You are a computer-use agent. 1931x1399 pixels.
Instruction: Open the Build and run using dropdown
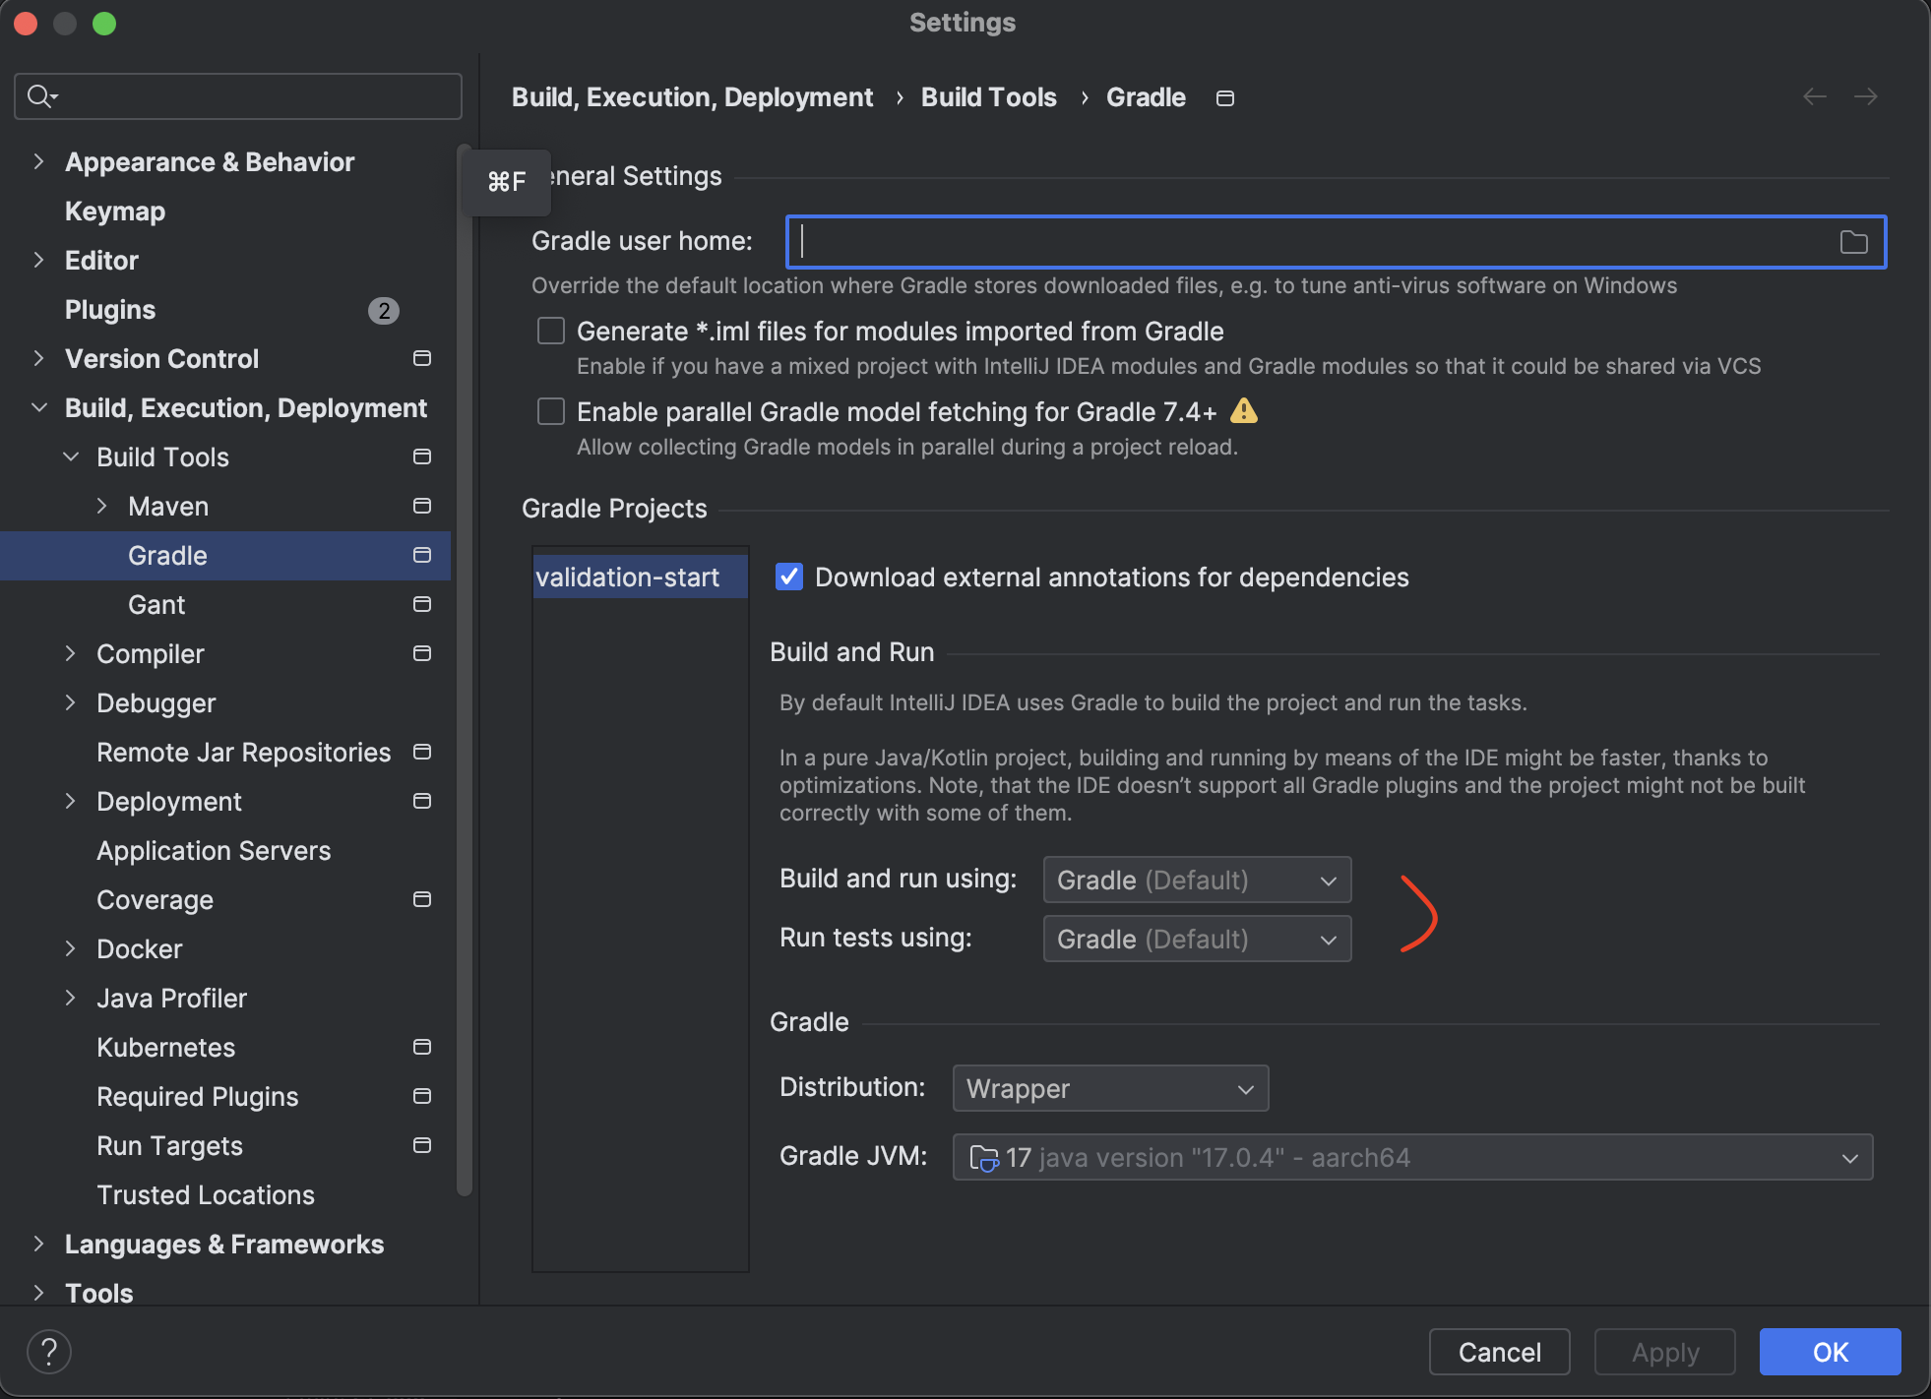pos(1197,880)
